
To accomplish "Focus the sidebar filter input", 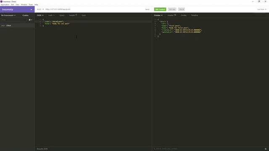I will [x=14, y=20].
